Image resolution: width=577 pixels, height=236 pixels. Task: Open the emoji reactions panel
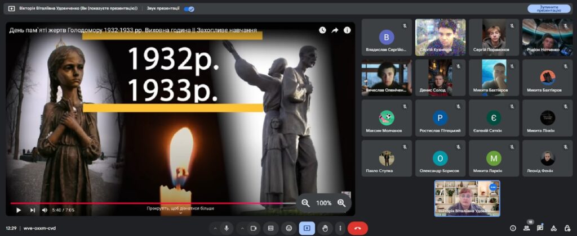click(x=289, y=228)
